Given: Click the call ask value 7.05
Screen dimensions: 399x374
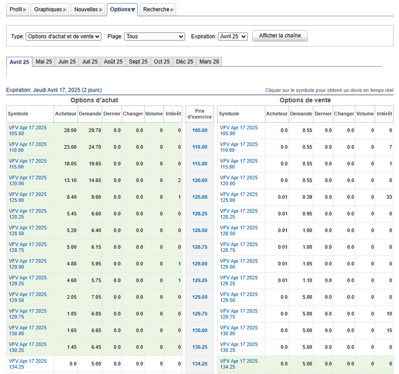Looking at the screenshot, I should click(x=96, y=297).
